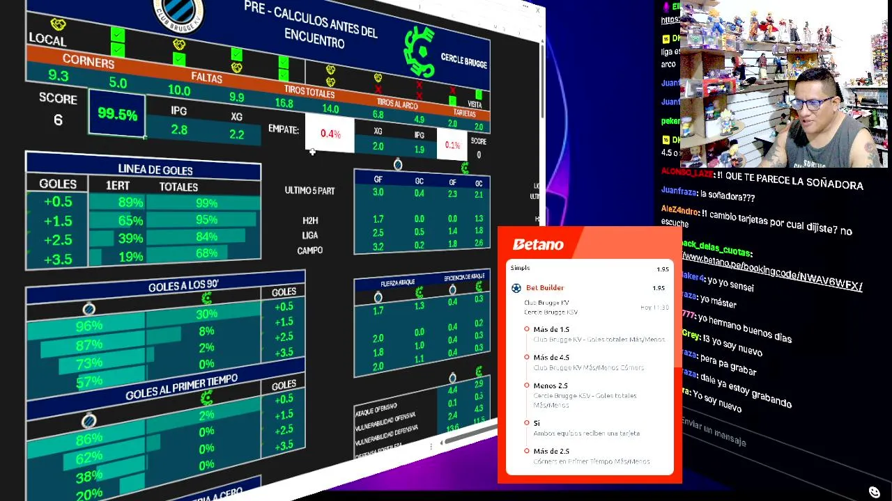Click the green Cercle Brugge crest in header
The image size is (892, 501).
(x=420, y=53)
